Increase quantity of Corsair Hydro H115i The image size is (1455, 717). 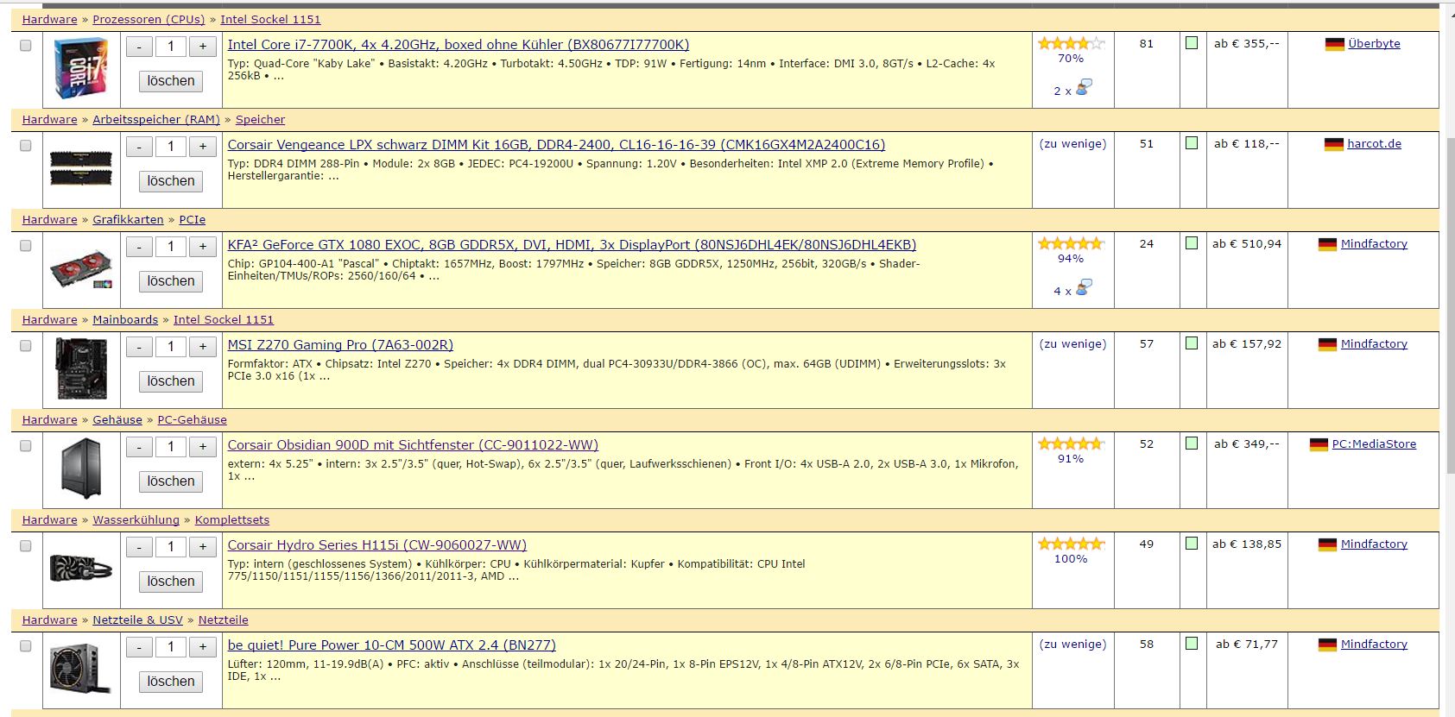point(203,547)
